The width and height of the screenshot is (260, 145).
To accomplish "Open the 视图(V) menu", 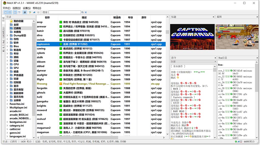I will 17,8.
